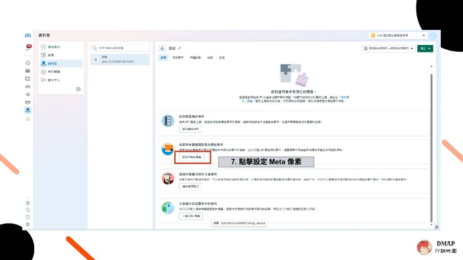Select highlighted datasets icon in left rail
Viewport: 463px width, 260px height.
(28, 110)
